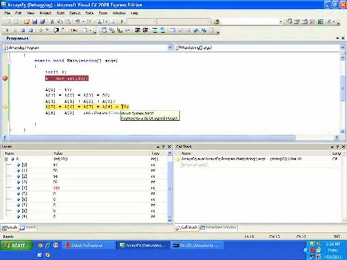This screenshot has width=347, height=260.
Task: Toggle Hex display in debug toolbar
Action: [74, 31]
